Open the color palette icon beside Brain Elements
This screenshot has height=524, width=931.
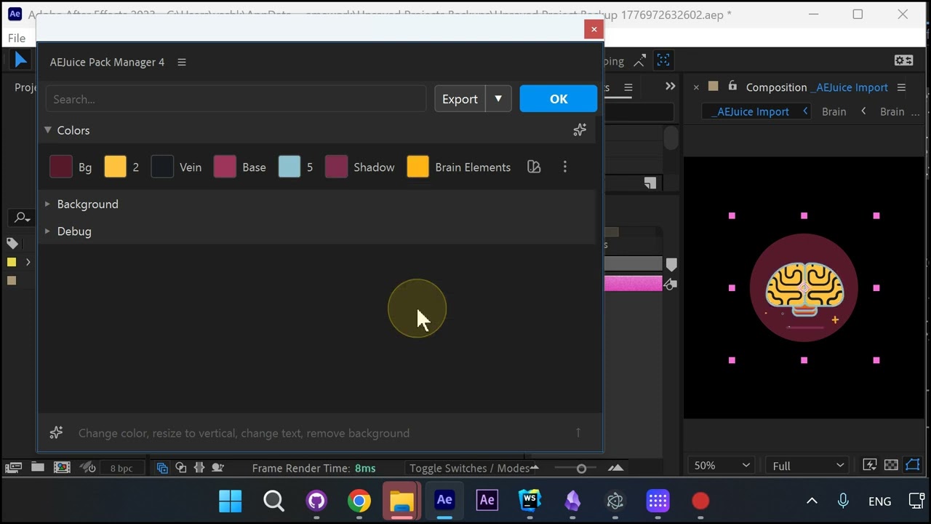point(534,167)
